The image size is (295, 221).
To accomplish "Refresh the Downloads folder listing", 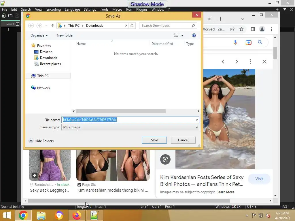I will tap(132, 26).
